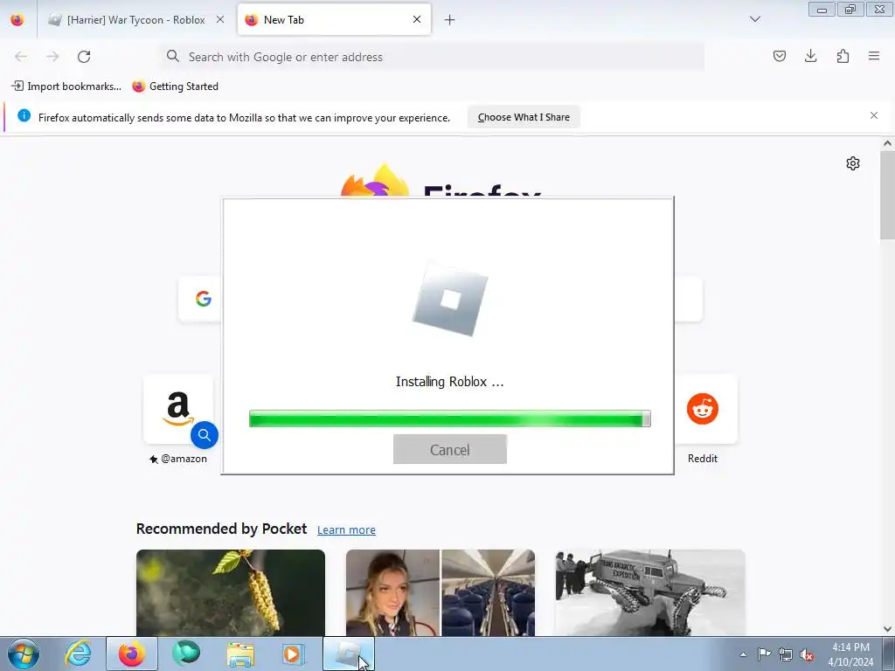This screenshot has width=895, height=671.
Task: Open Action Center flag tray icon
Action: pyautogui.click(x=764, y=654)
